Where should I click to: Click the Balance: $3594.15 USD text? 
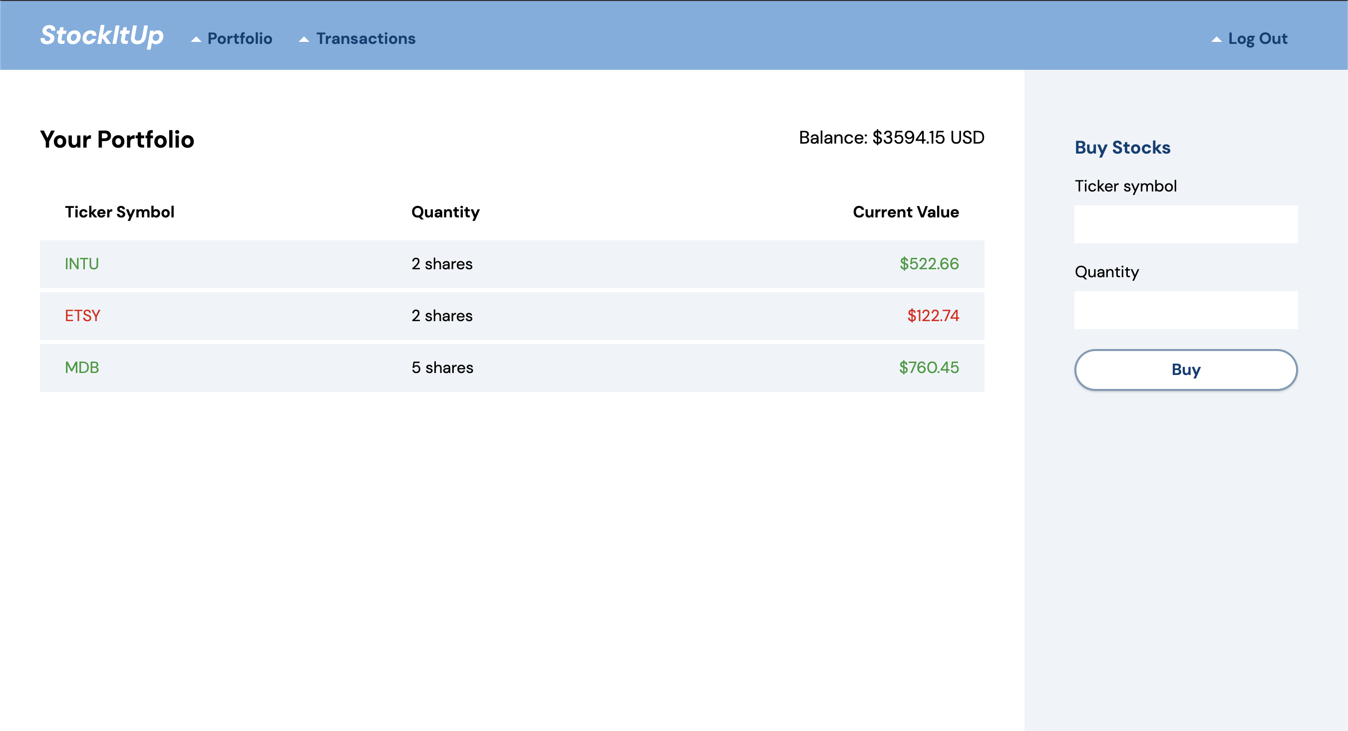891,138
